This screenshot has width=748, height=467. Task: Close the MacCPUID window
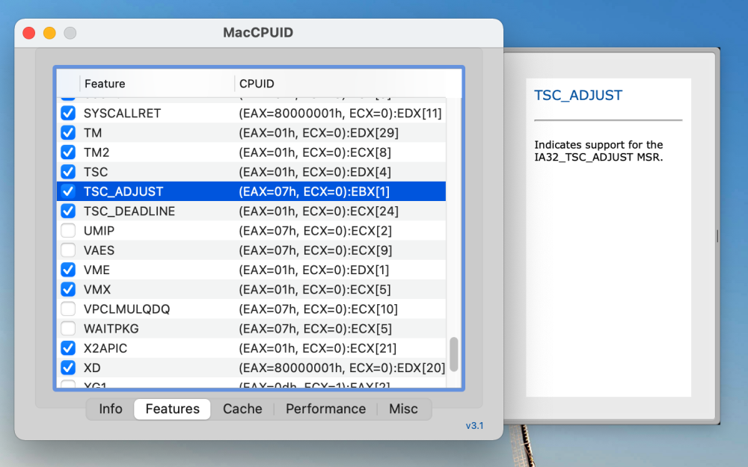click(29, 33)
